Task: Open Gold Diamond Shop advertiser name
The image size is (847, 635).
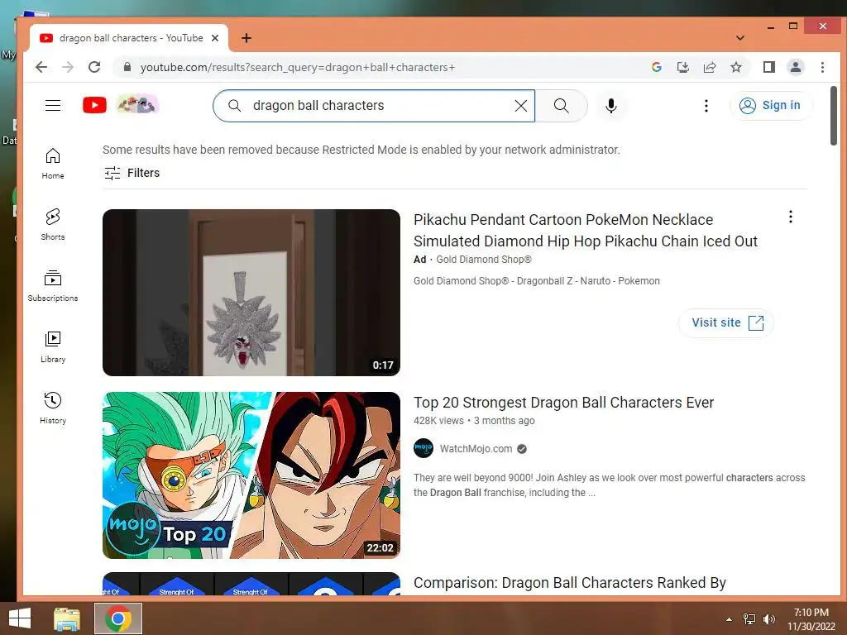Action: pyautogui.click(x=483, y=260)
